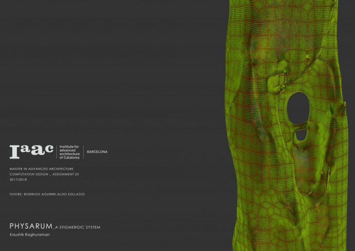Viewport: 355px width, 251px height.
Task: Click the 2017/2018 year text
Action: coord(18,179)
